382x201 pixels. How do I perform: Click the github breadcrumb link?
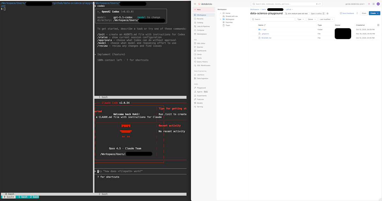(x=289, y=10)
